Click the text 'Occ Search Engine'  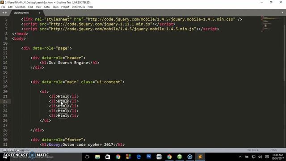(x=68, y=63)
